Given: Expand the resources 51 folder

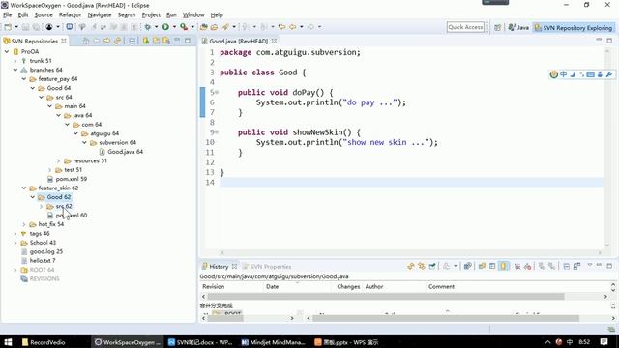Looking at the screenshot, I should [x=58, y=161].
